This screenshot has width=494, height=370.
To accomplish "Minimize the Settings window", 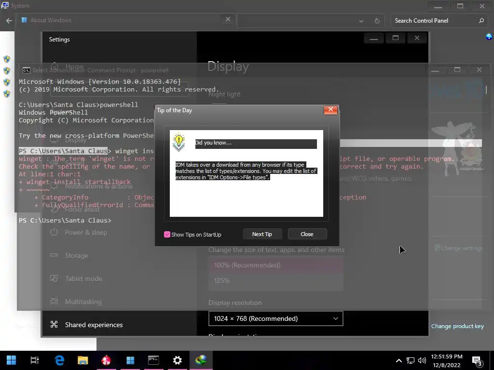I will click(x=374, y=38).
